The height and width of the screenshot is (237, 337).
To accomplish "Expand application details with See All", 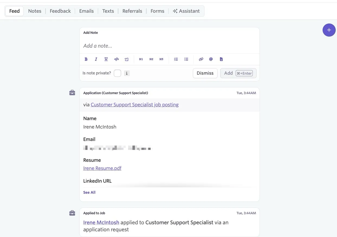I will tap(89, 192).
